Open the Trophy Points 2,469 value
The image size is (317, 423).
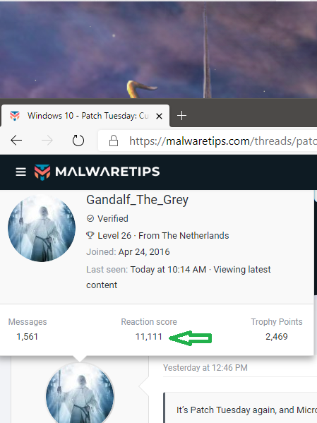[277, 337]
